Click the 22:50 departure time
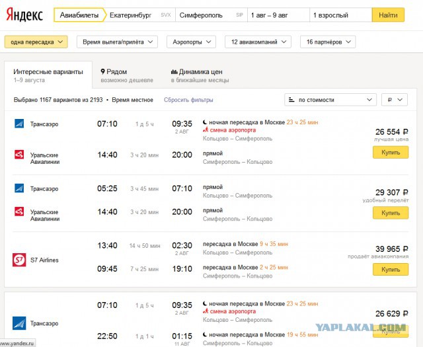The image size is (423, 347). (x=107, y=336)
